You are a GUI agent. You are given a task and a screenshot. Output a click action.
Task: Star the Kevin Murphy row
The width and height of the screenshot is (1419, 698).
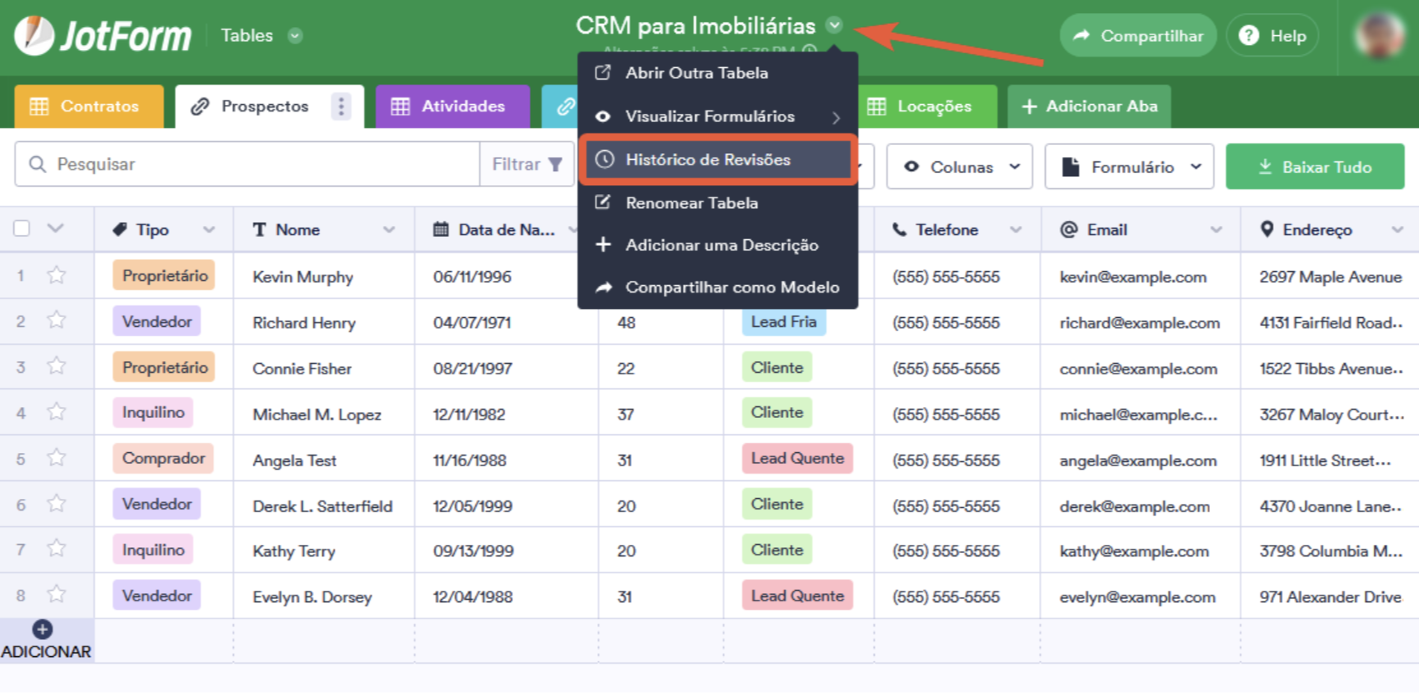(x=57, y=275)
